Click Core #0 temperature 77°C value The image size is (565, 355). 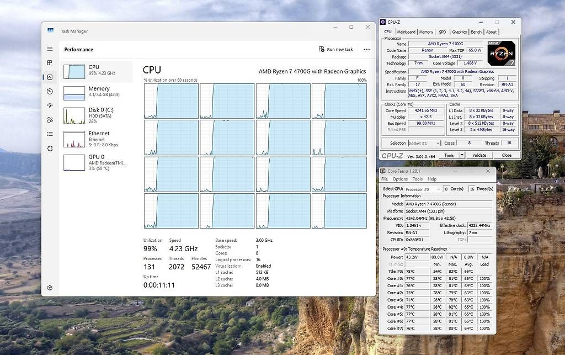tap(417, 278)
